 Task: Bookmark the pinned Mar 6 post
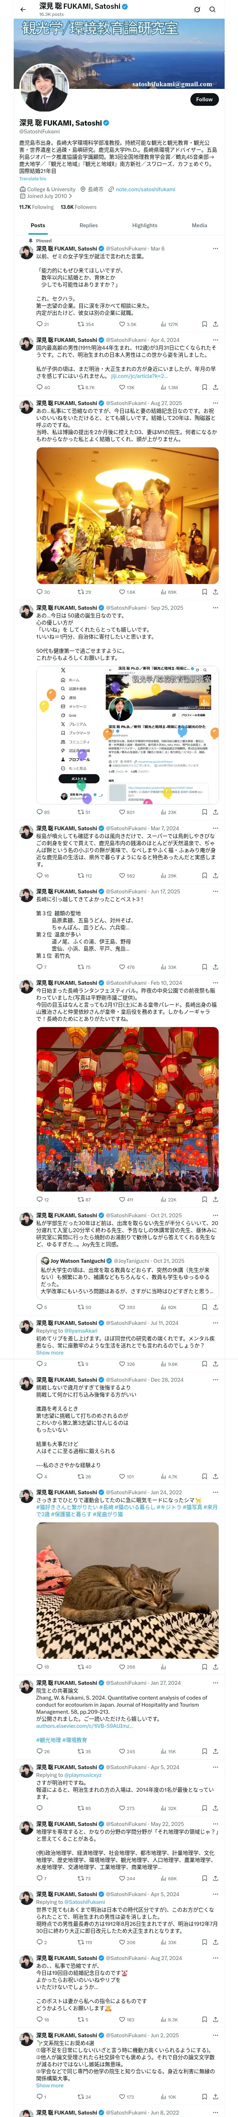(205, 325)
